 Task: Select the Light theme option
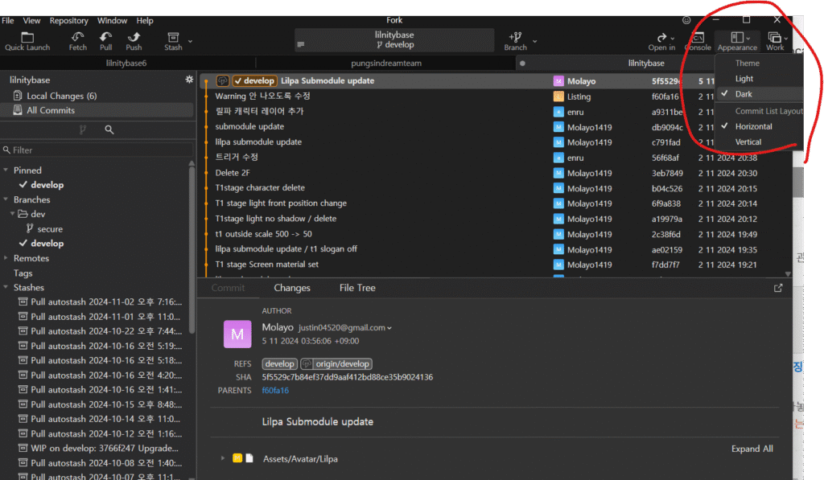coord(744,79)
